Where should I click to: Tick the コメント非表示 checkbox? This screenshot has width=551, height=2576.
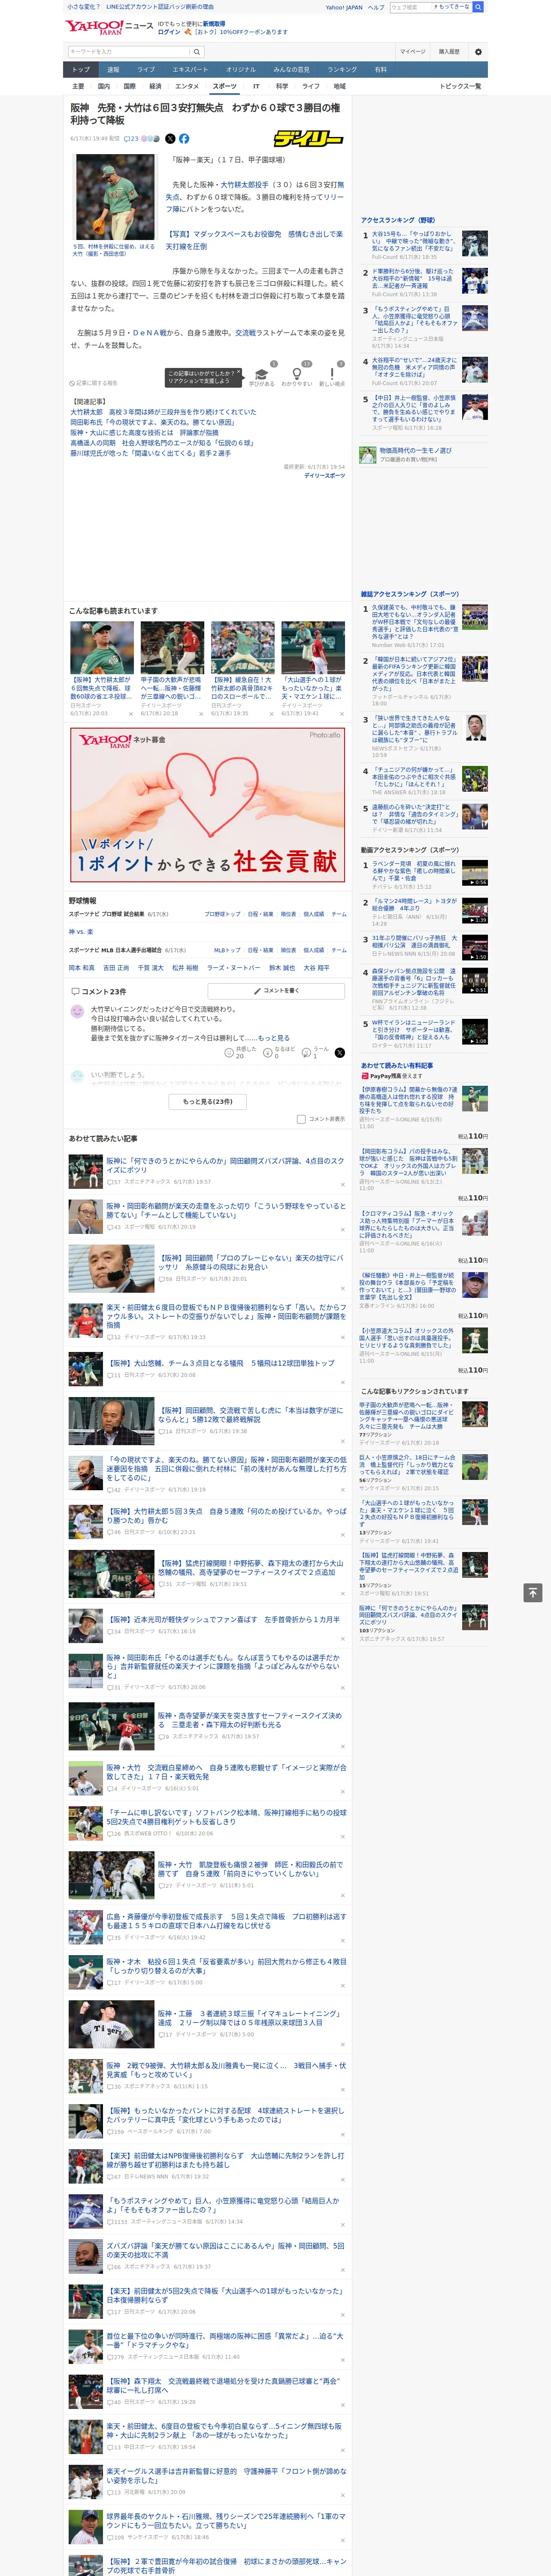pyautogui.click(x=301, y=1119)
